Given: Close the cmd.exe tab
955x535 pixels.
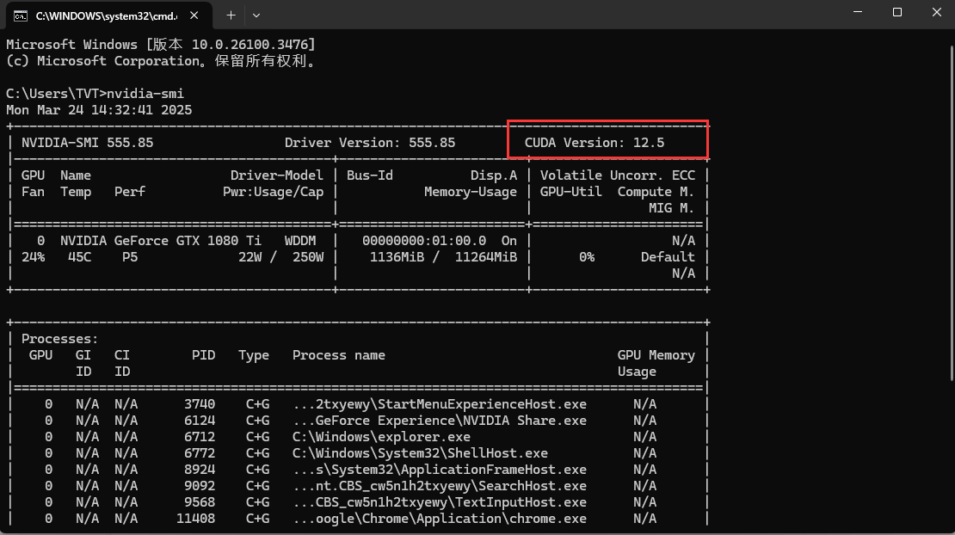Looking at the screenshot, I should pyautogui.click(x=195, y=15).
